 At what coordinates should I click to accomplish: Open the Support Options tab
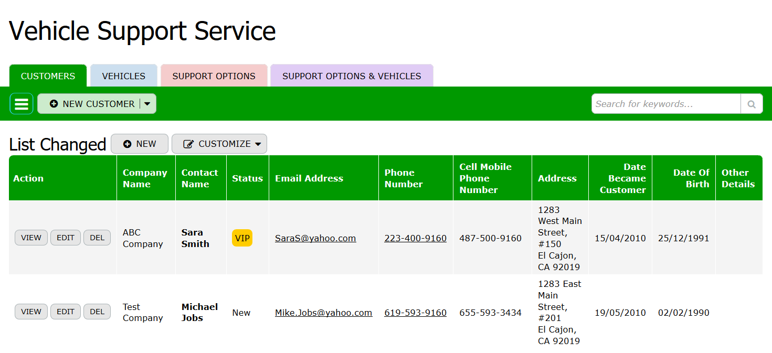click(214, 76)
